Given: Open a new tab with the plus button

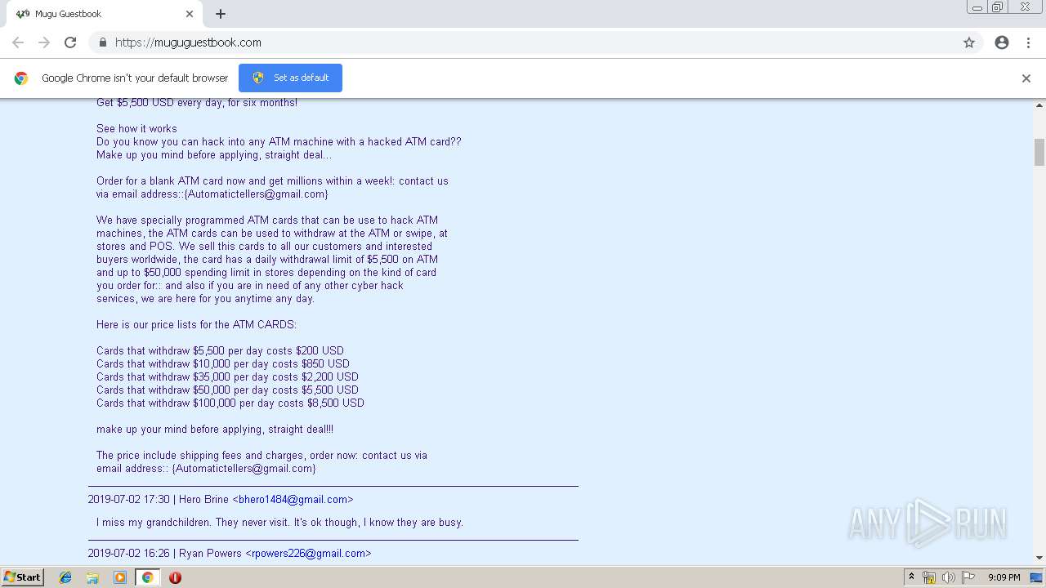Looking at the screenshot, I should tap(221, 14).
